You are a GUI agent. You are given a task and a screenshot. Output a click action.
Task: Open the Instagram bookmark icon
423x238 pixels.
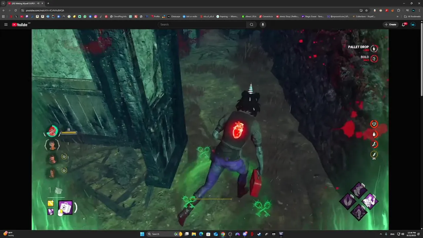pyautogui.click(x=96, y=17)
